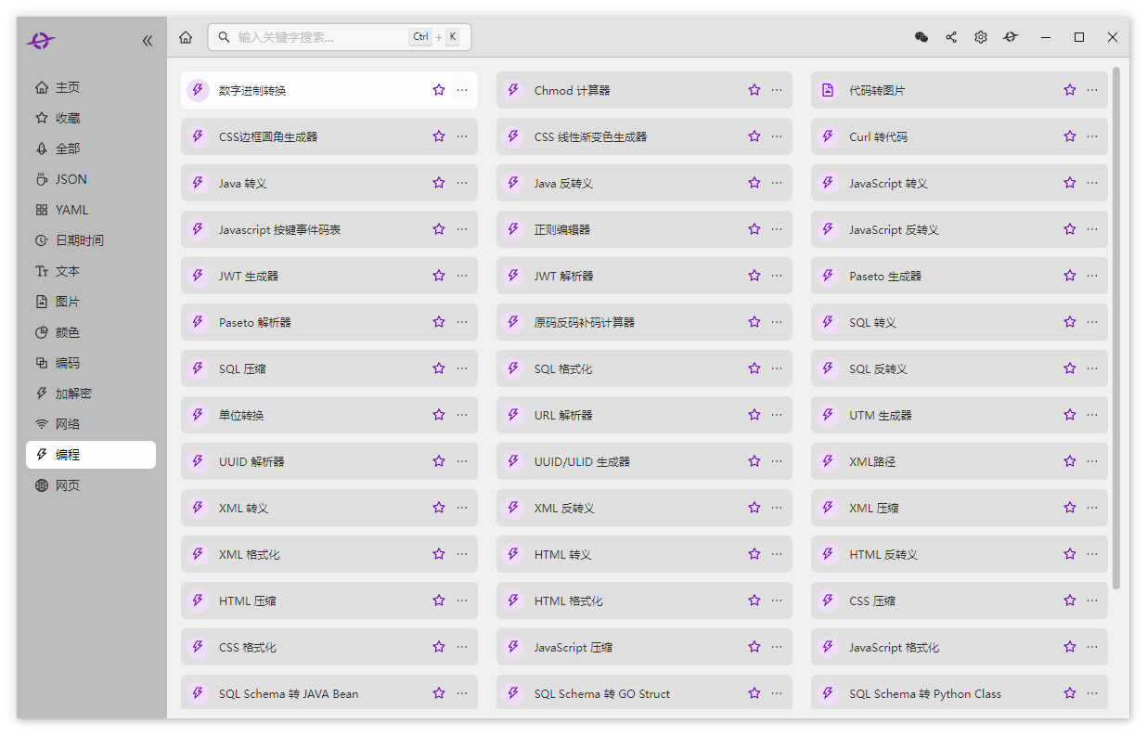This screenshot has height=736, width=1147.
Task: Click the vertical scrollbar of the tool list
Action: (1116, 327)
